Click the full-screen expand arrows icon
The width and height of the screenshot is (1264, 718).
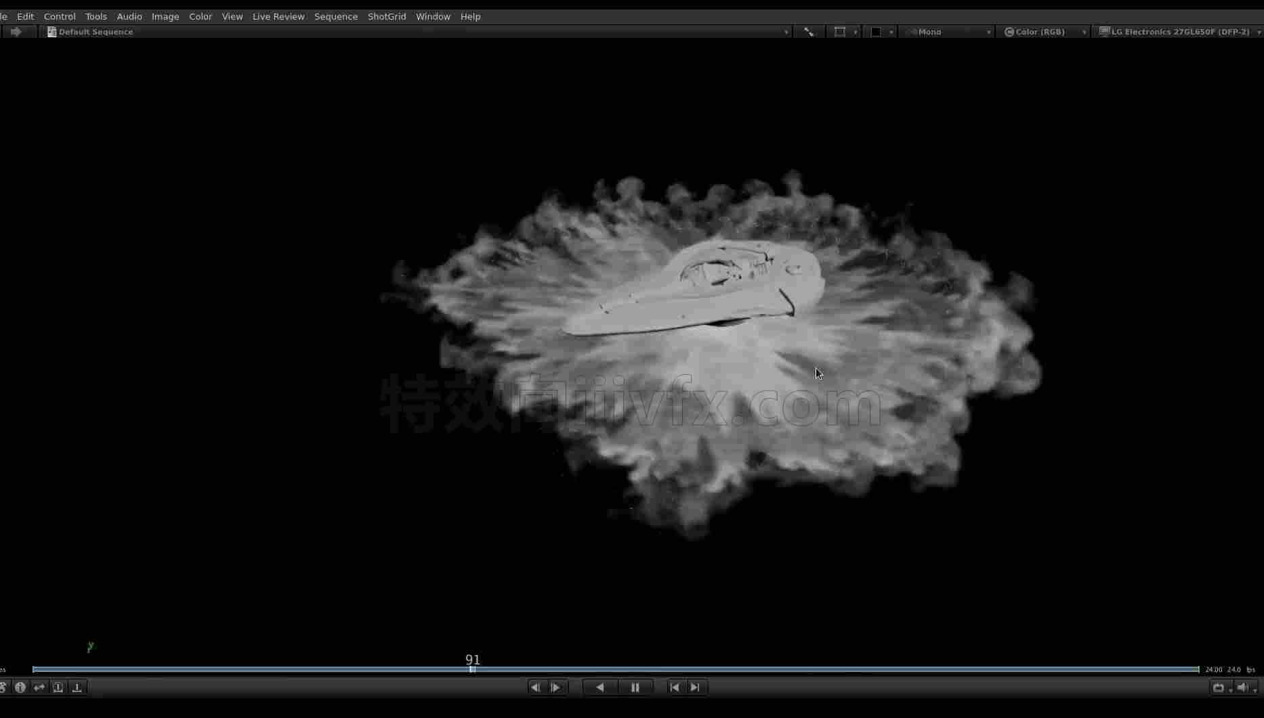click(x=809, y=32)
